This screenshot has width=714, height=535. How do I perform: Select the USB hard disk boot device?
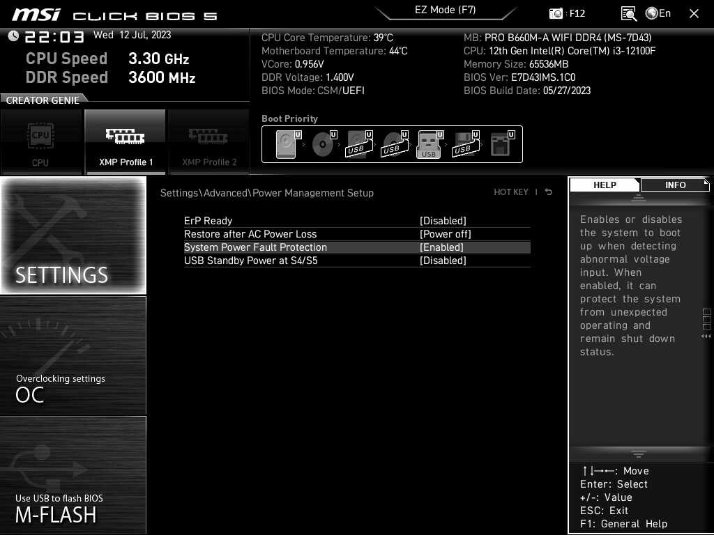click(359, 144)
